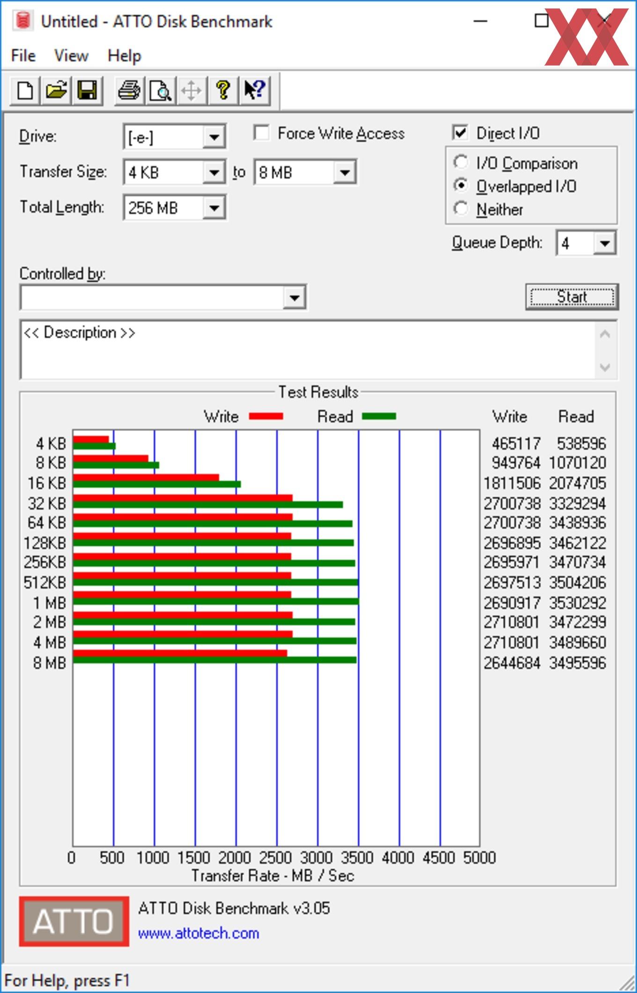Click the 1 MB read value 3530292
This screenshot has height=993, width=637.
[x=578, y=602]
